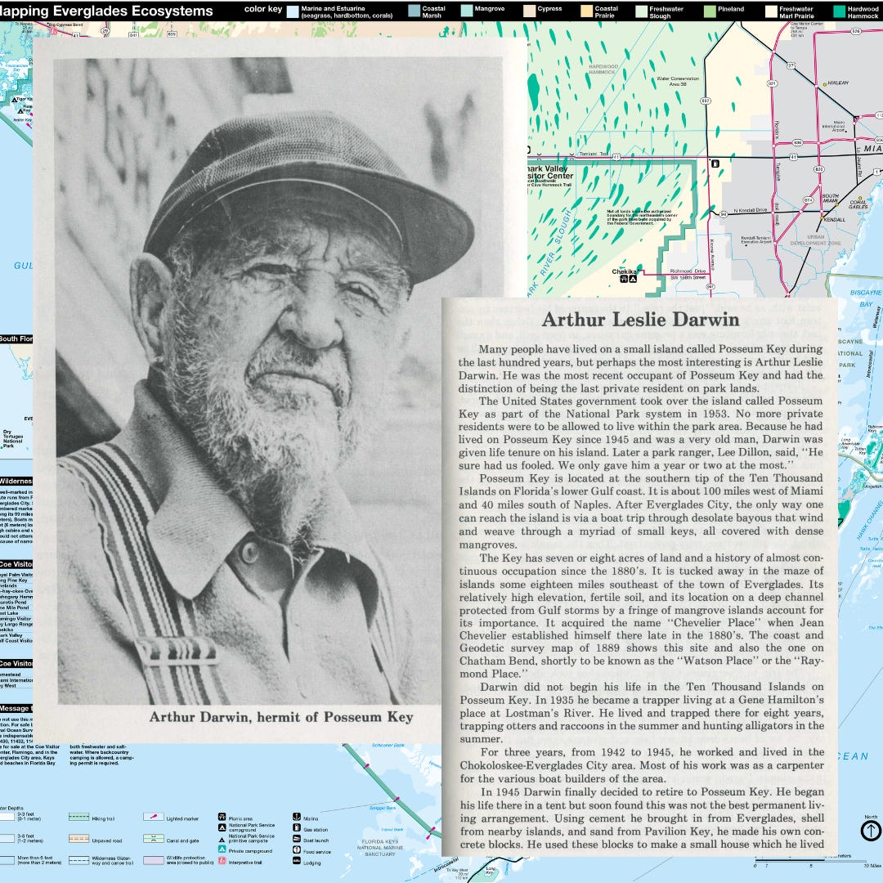Click the teal Private campground legend icon
883x883 pixels.
pyautogui.click(x=222, y=849)
